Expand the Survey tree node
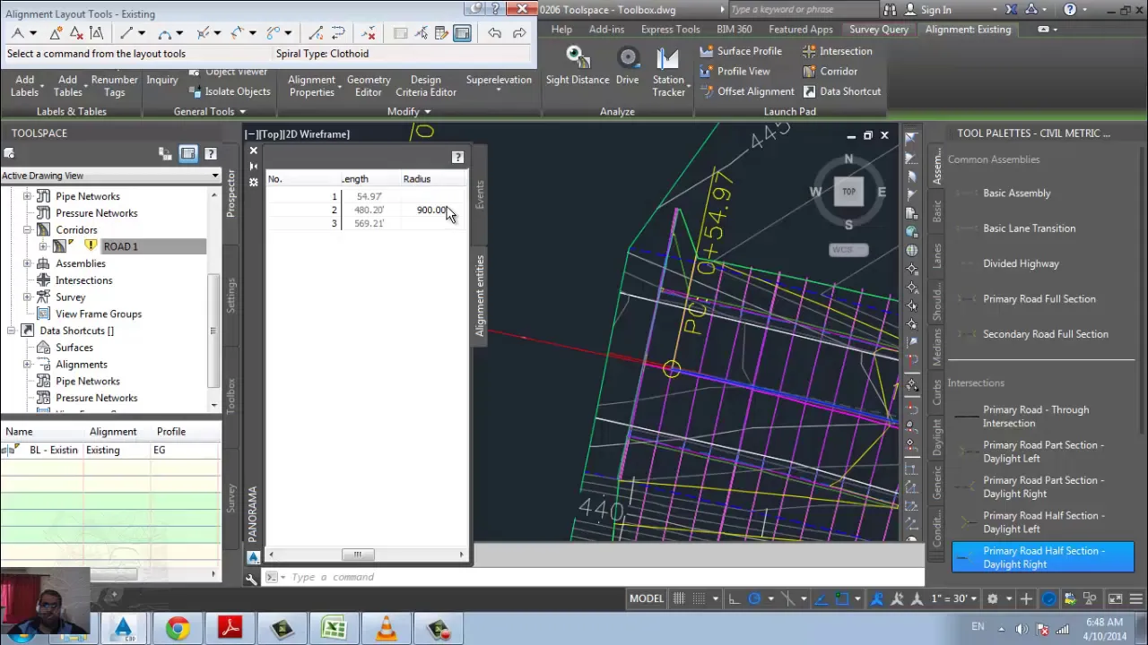 pyautogui.click(x=27, y=297)
